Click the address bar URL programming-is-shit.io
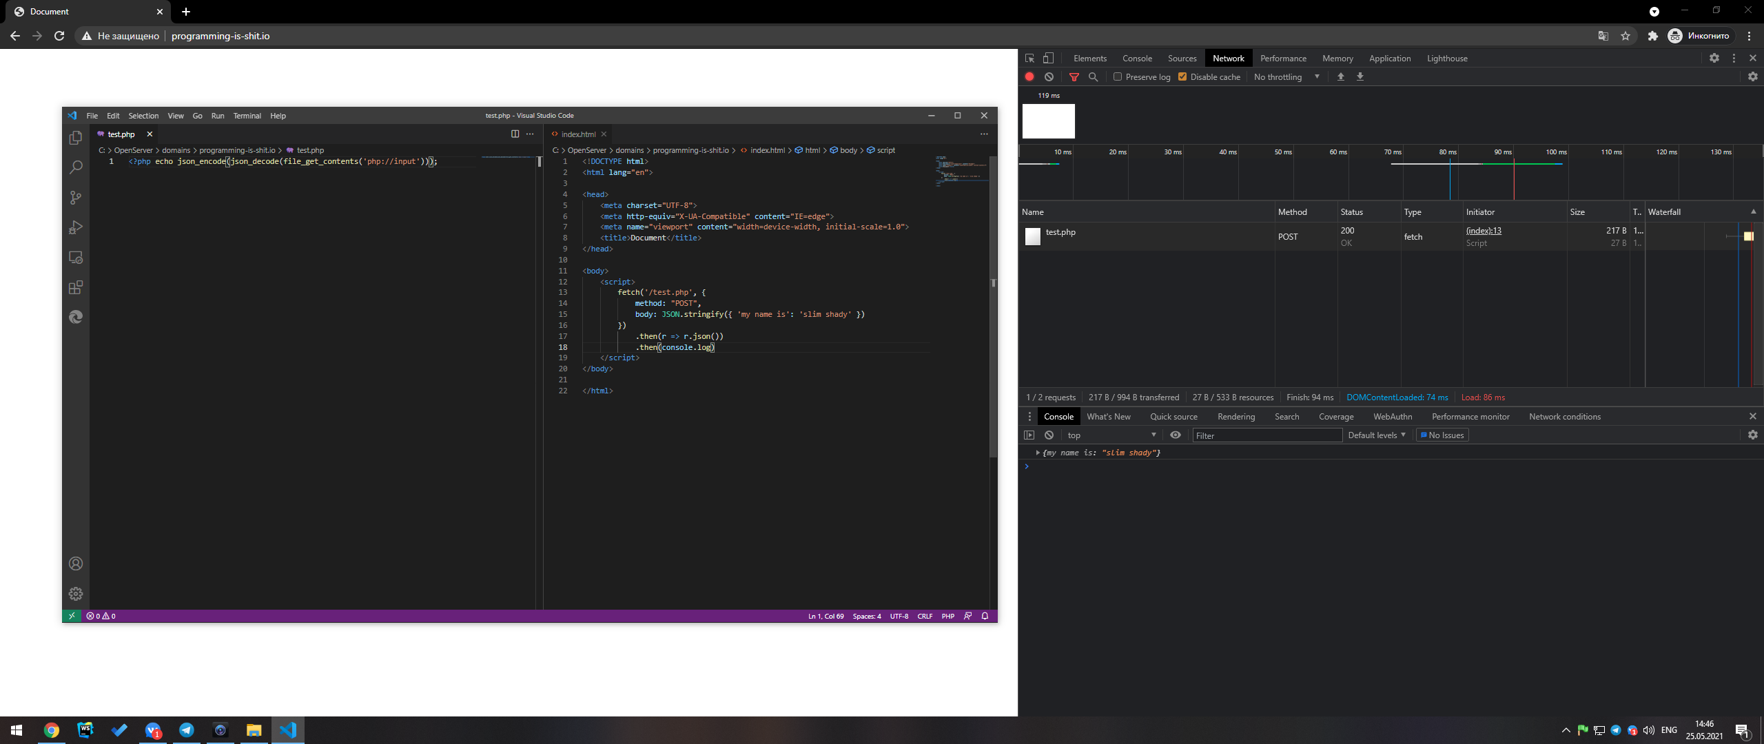 (220, 36)
